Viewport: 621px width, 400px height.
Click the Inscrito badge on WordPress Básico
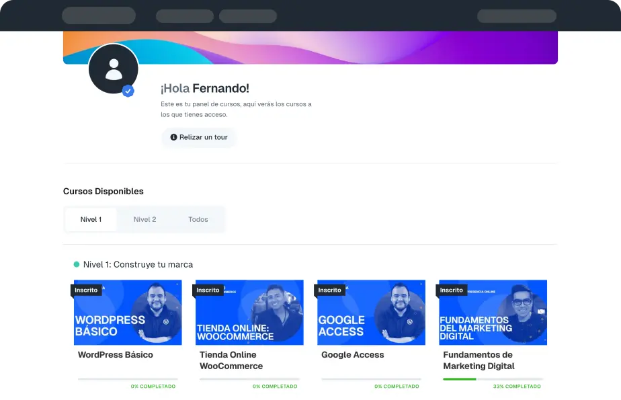(x=86, y=290)
